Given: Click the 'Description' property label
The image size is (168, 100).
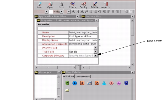Looking at the screenshot, I should (x=49, y=36).
